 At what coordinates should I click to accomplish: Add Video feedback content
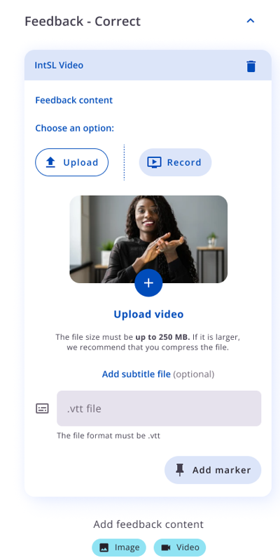[x=179, y=548]
